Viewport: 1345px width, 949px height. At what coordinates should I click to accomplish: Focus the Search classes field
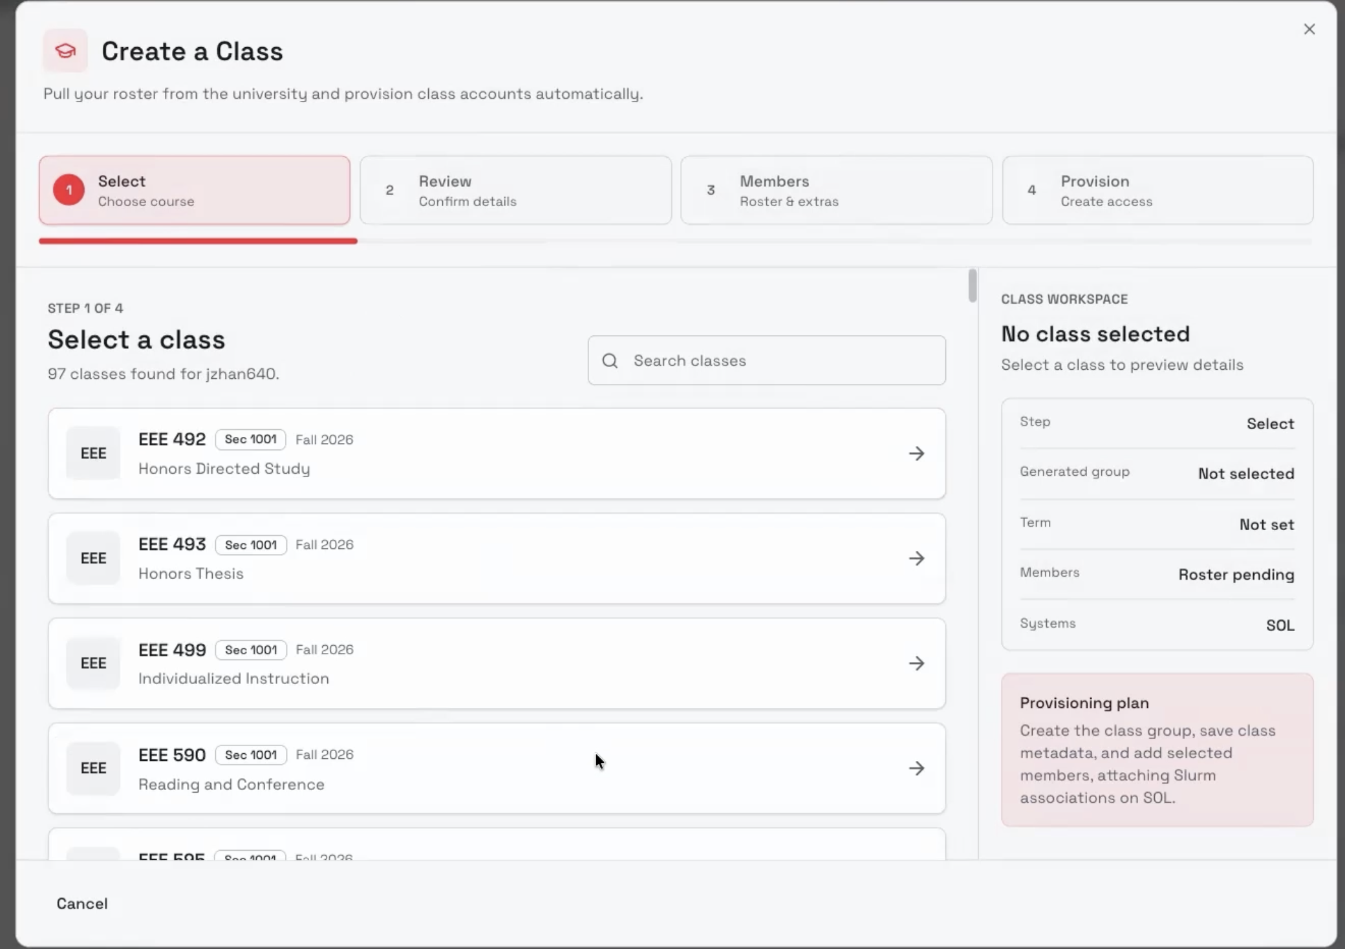coord(766,361)
